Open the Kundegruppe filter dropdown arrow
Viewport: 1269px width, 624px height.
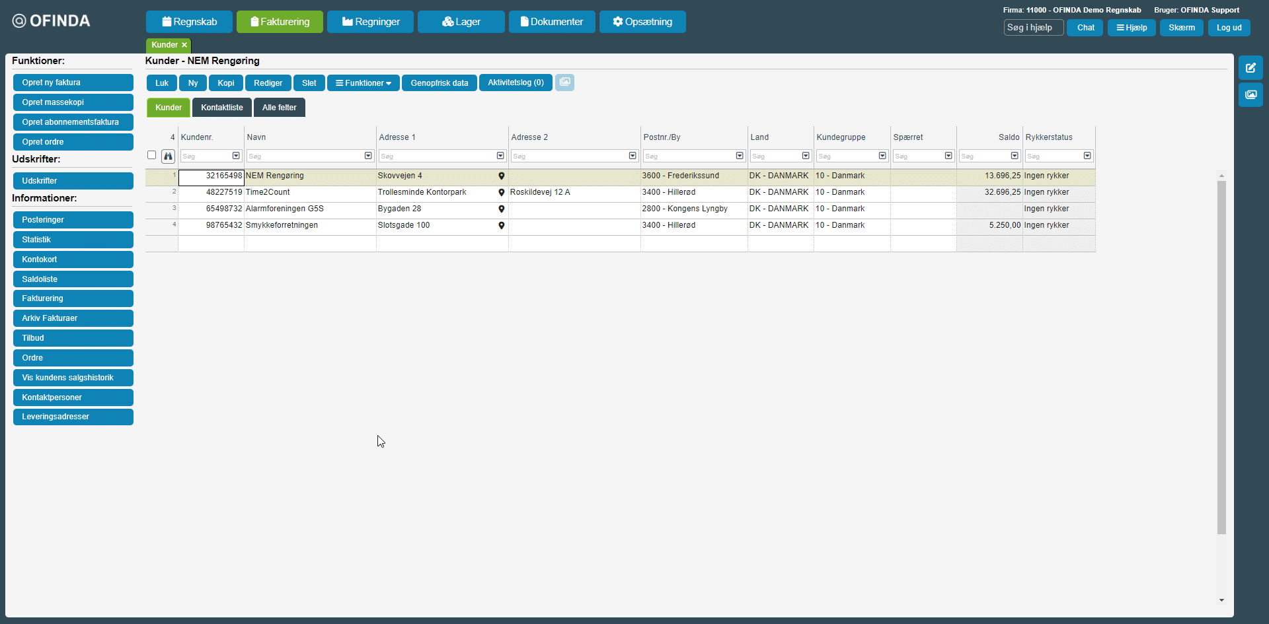882,156
